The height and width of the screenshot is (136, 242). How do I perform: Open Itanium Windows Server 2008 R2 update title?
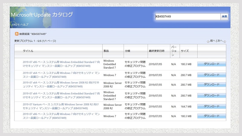pyautogui.click(x=61, y=106)
